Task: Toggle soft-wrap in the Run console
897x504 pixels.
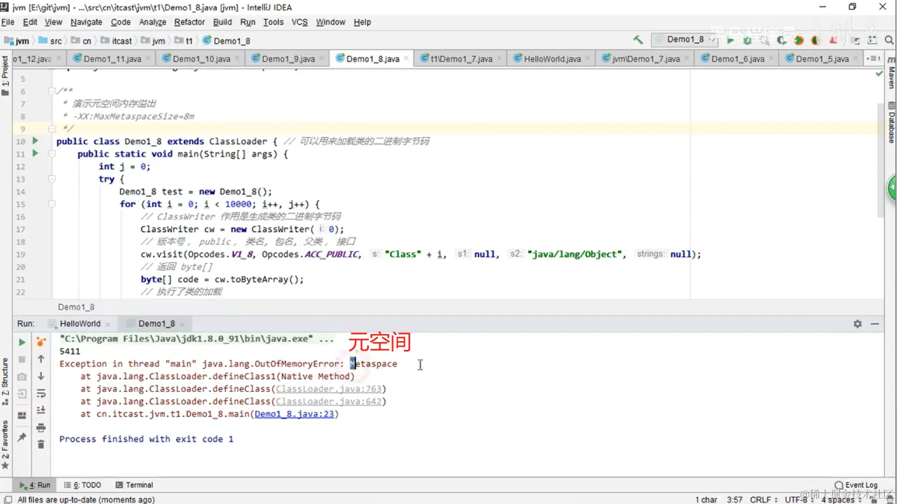Action: [x=41, y=394]
